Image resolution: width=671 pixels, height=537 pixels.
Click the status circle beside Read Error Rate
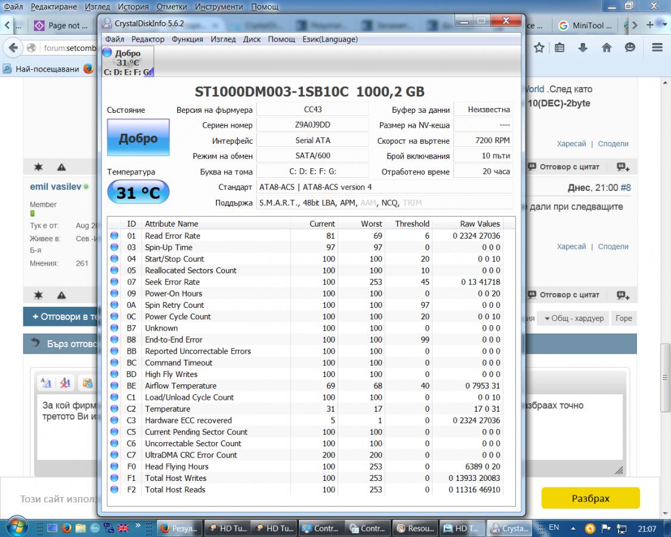tap(115, 236)
